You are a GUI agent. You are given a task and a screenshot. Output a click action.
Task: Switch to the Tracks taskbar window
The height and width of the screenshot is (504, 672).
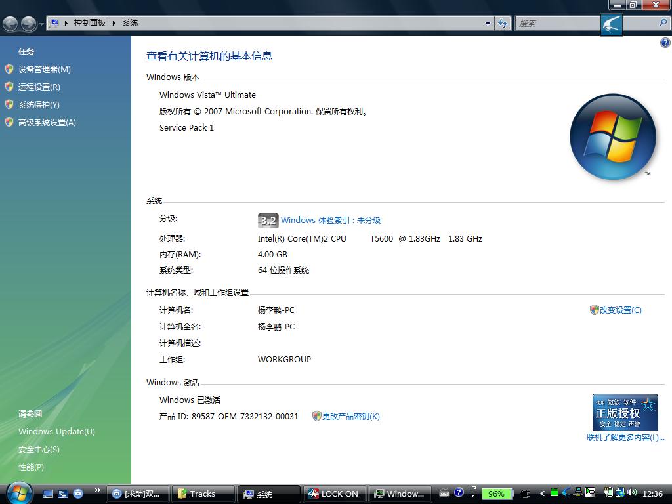pos(203,493)
